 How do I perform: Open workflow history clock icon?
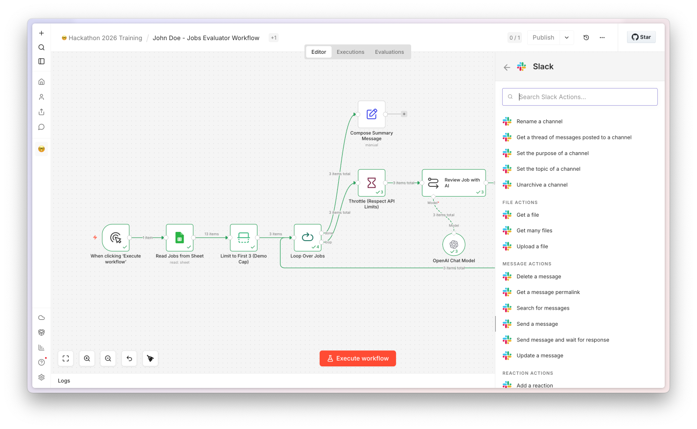(586, 38)
